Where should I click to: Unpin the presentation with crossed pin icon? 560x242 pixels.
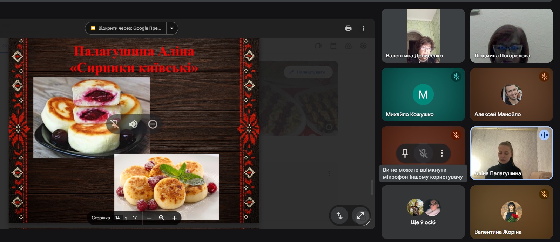pyautogui.click(x=115, y=124)
